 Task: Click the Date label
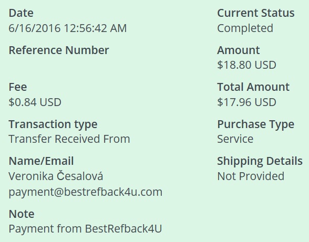click(x=21, y=13)
